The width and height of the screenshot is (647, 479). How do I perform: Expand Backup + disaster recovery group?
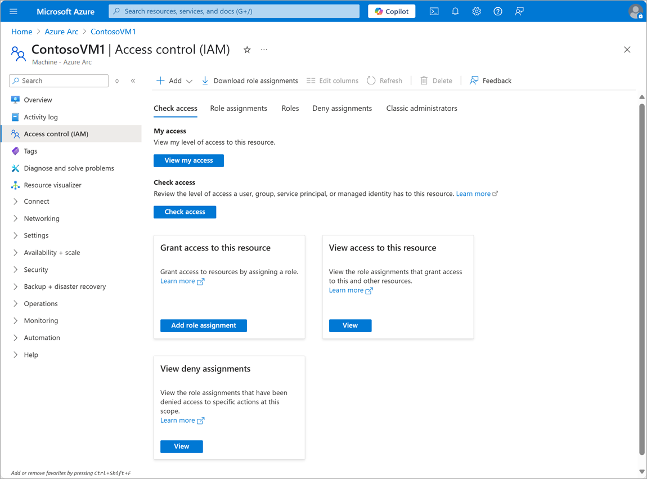[x=15, y=286]
